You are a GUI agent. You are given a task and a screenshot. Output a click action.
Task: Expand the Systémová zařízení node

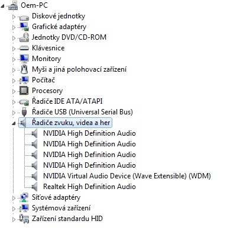point(14,209)
